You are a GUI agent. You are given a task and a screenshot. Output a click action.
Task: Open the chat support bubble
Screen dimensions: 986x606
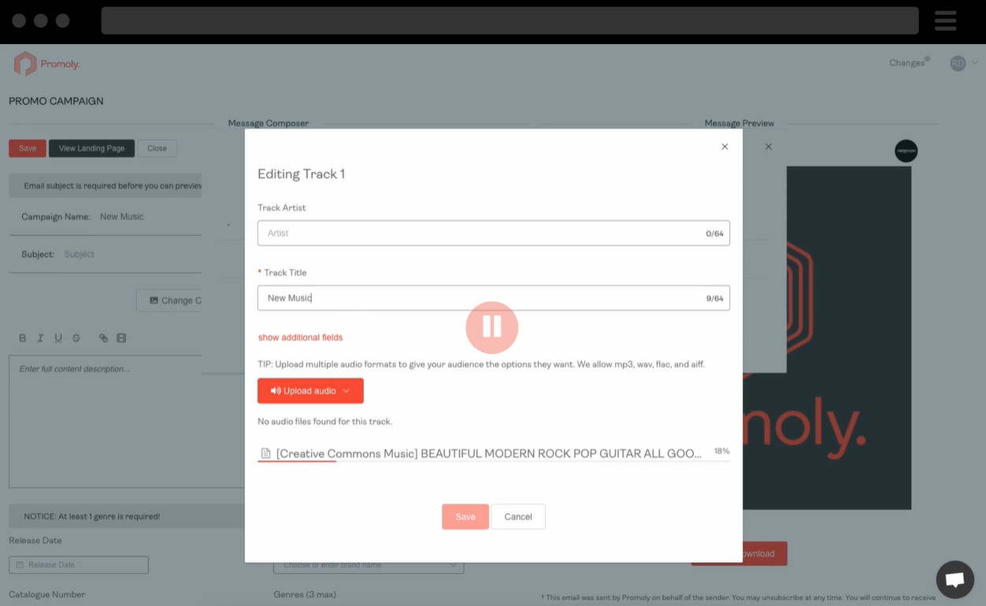(954, 580)
